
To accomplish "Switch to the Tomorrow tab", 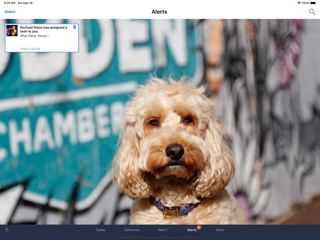I will (132, 230).
